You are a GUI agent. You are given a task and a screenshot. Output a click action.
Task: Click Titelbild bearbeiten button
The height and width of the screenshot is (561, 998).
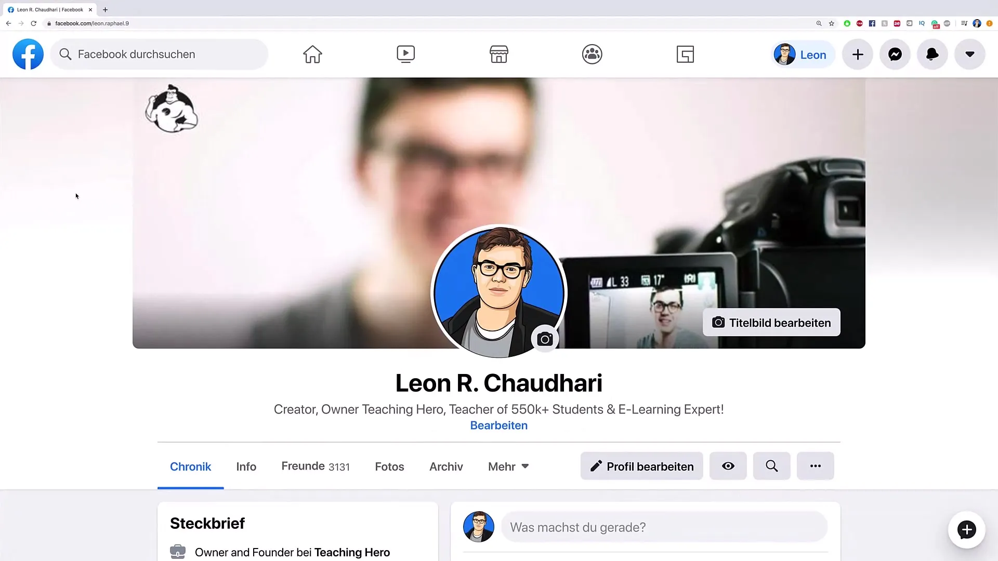(772, 322)
